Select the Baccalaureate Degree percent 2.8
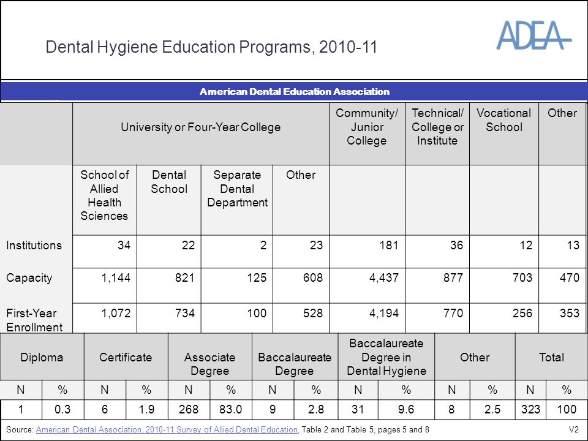Image resolution: width=588 pixels, height=441 pixels. tap(316, 409)
